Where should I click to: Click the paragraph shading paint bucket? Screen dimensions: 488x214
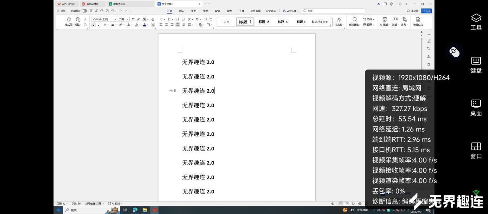pos(201,25)
